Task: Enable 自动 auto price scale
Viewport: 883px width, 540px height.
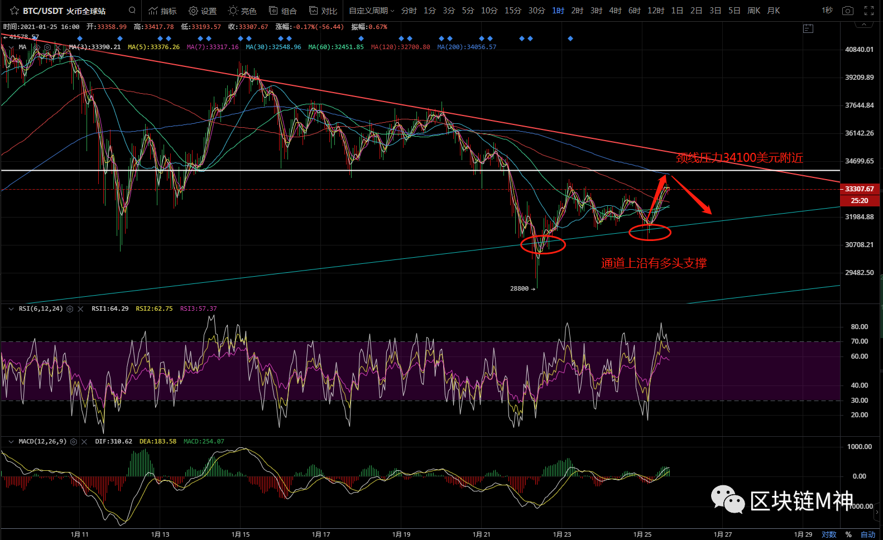Action: [868, 534]
